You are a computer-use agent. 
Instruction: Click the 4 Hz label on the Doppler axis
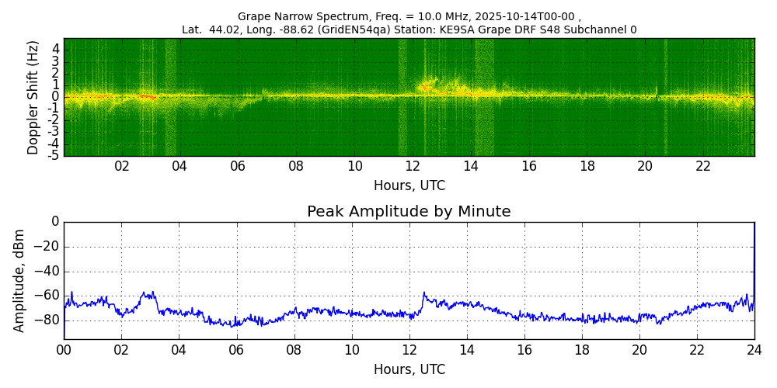[x=55, y=49]
